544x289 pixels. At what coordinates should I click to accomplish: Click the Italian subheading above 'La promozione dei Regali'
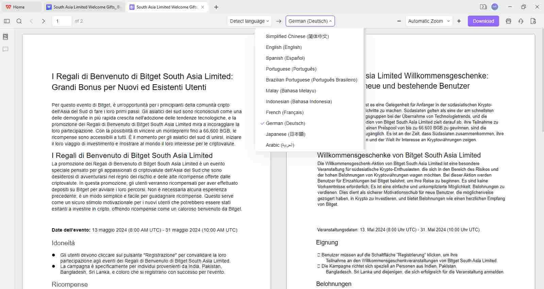(x=132, y=156)
